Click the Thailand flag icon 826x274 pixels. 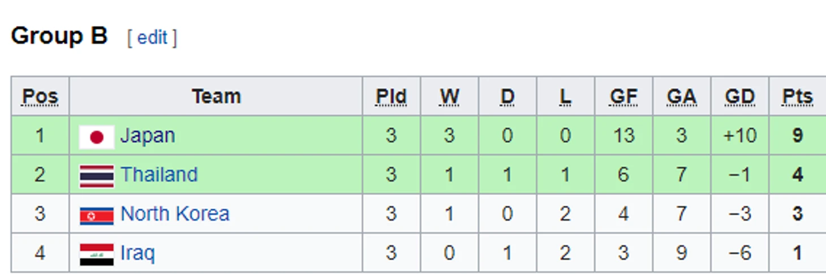[97, 176]
